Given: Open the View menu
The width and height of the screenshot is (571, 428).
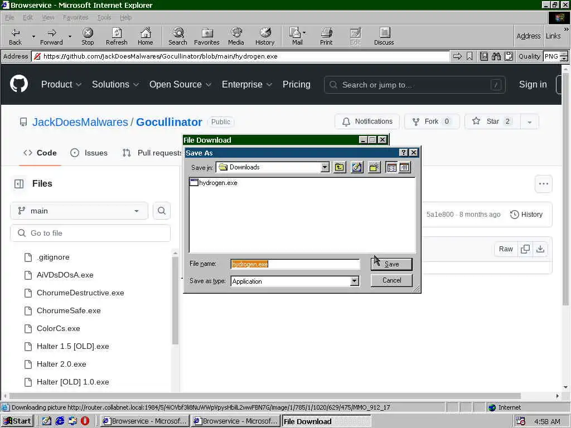Looking at the screenshot, I should pyautogui.click(x=48, y=17).
